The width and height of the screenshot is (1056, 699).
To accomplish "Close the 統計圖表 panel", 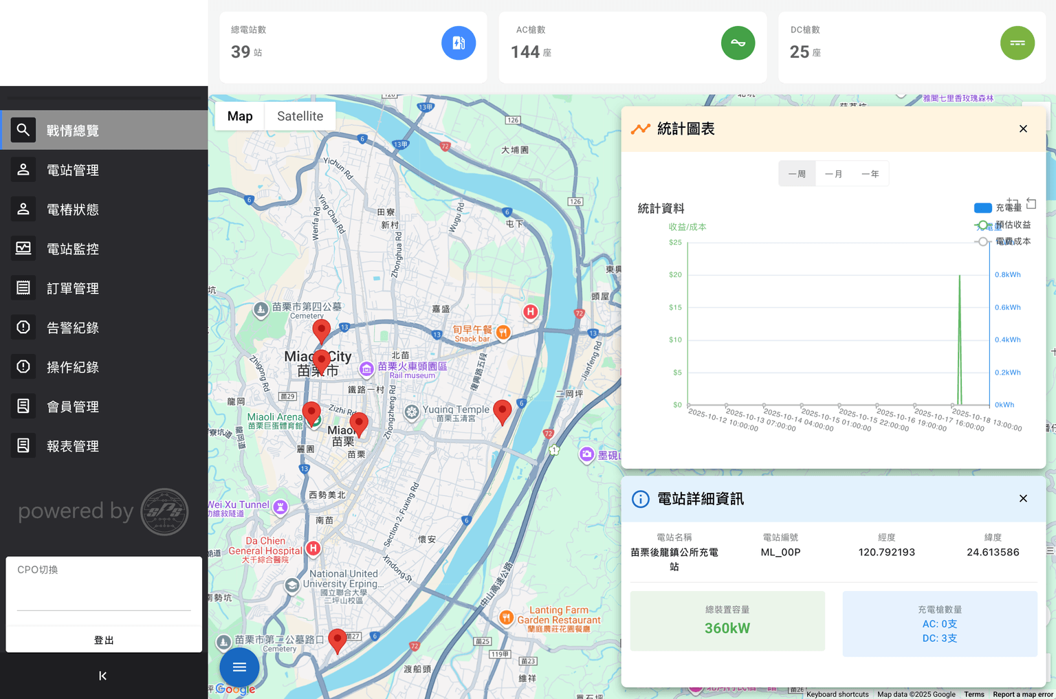I will pos(1023,129).
